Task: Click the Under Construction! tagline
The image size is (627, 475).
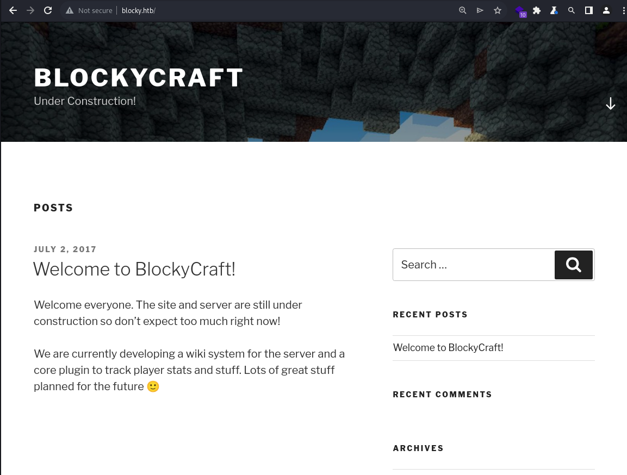Action: (85, 101)
